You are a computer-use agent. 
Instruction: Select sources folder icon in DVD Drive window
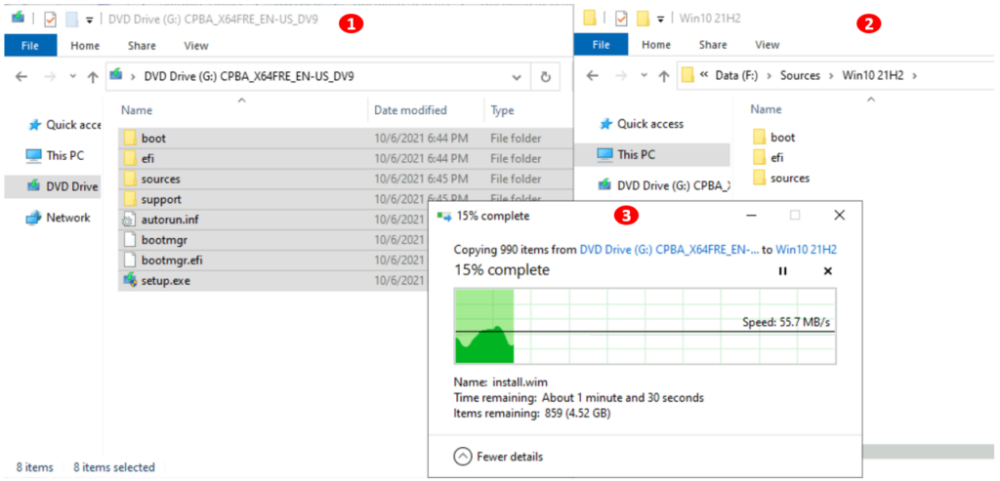pyautogui.click(x=130, y=179)
